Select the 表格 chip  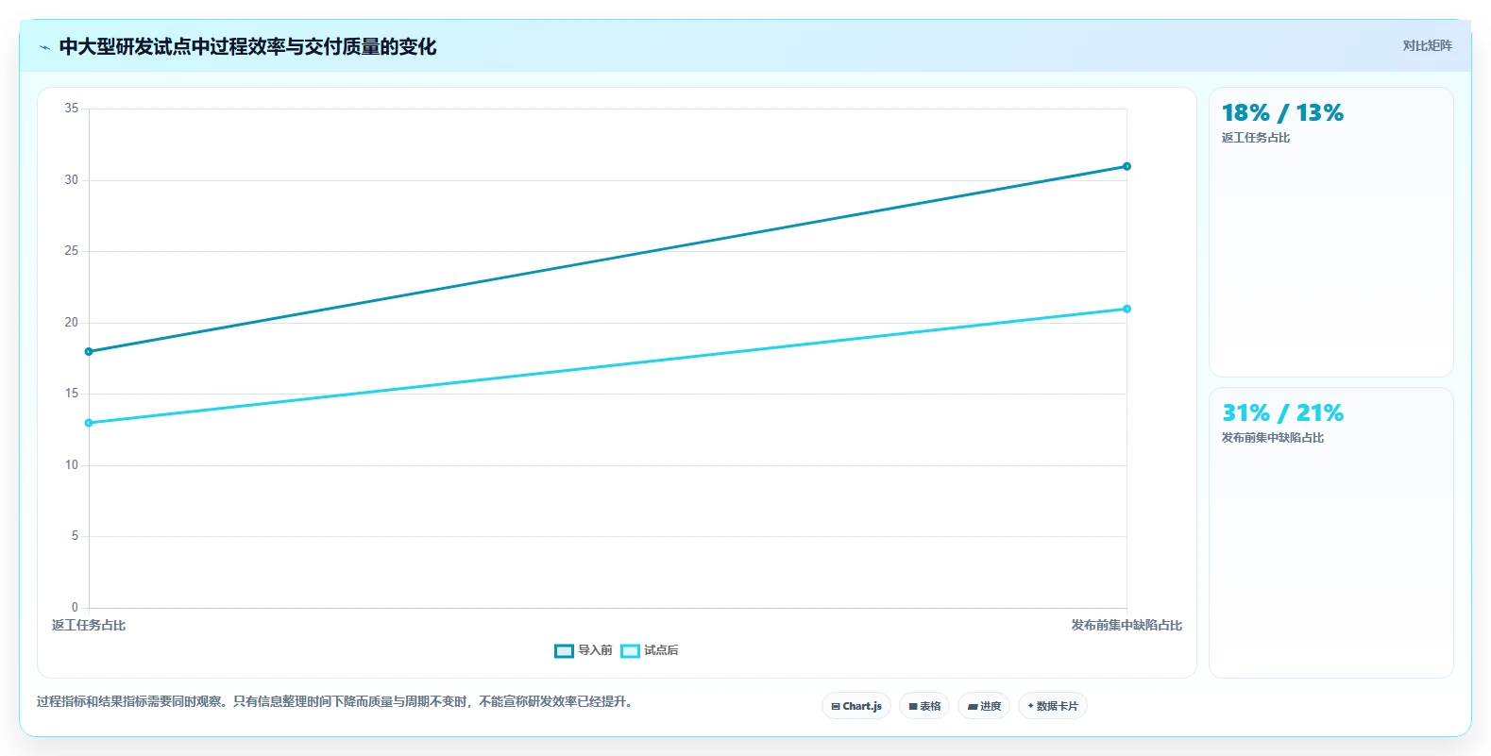coord(924,706)
